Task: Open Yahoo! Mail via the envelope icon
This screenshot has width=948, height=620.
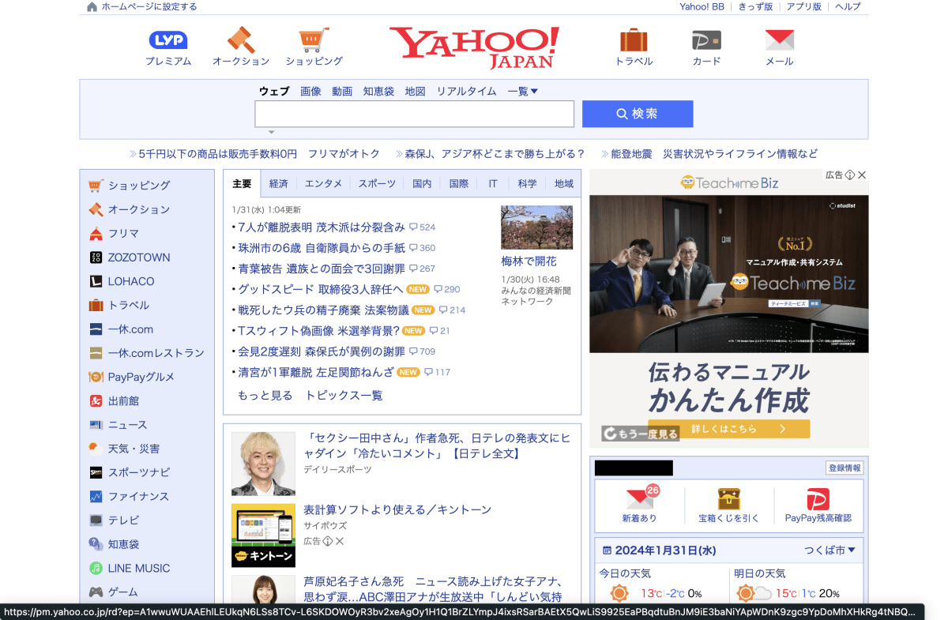Action: [x=778, y=39]
